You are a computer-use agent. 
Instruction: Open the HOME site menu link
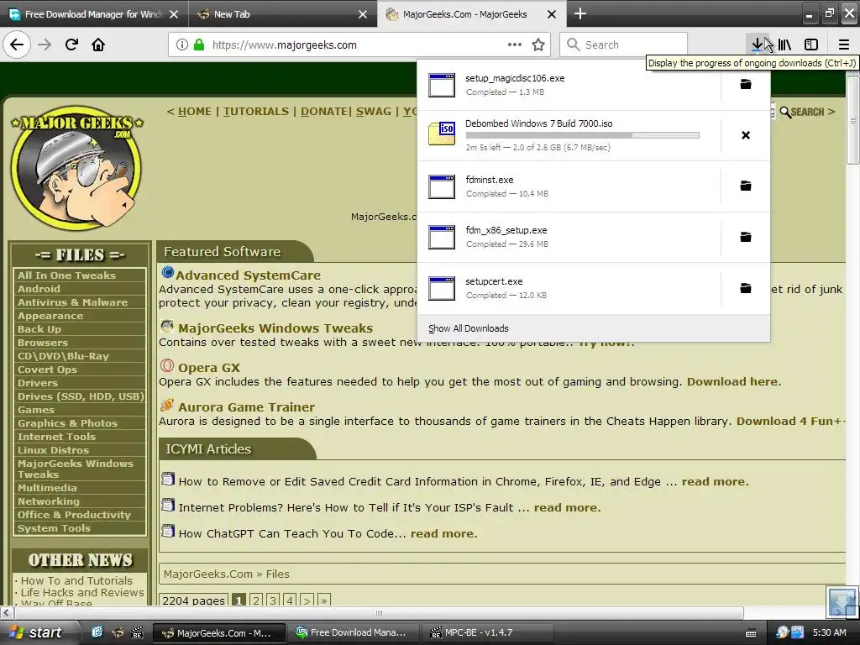(195, 112)
